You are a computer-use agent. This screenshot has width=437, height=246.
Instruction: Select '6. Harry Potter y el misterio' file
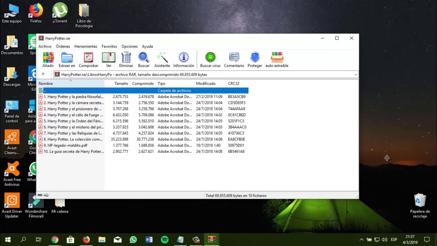coord(143,127)
